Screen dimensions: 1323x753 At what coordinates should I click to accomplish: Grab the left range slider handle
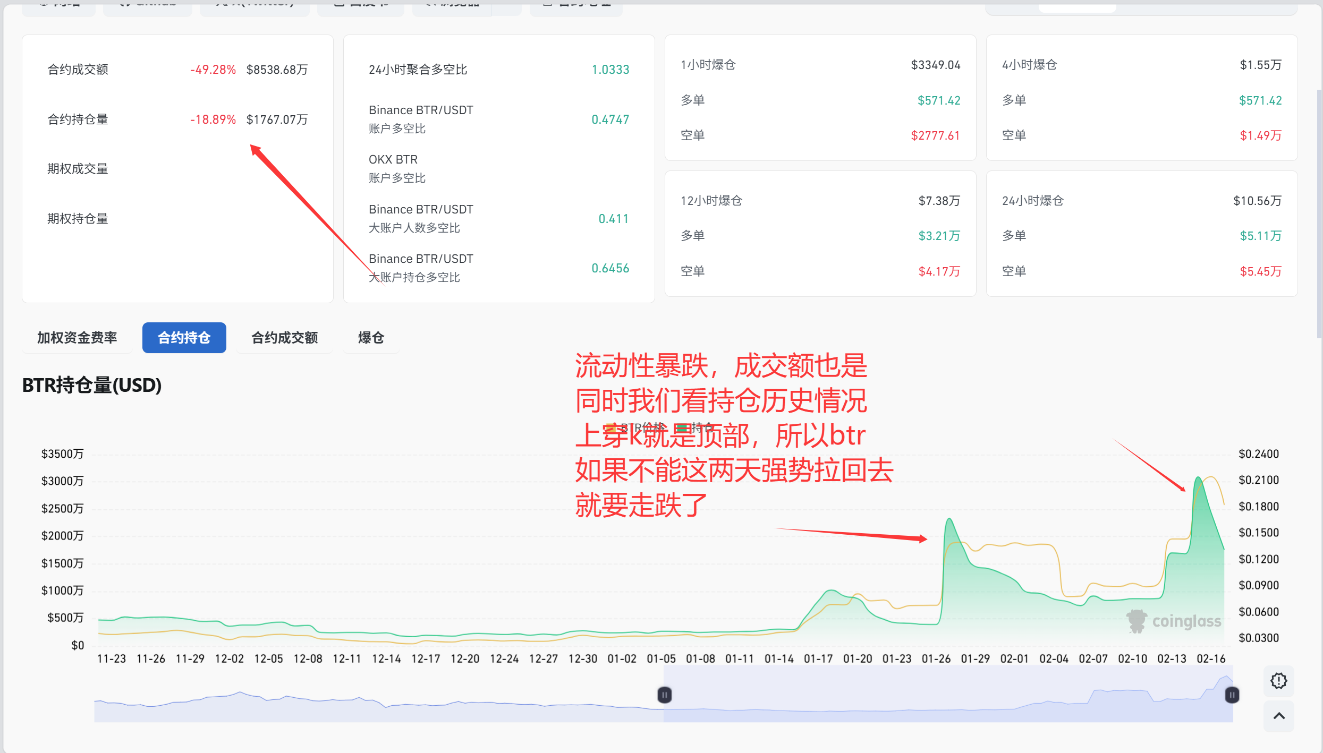tap(664, 695)
